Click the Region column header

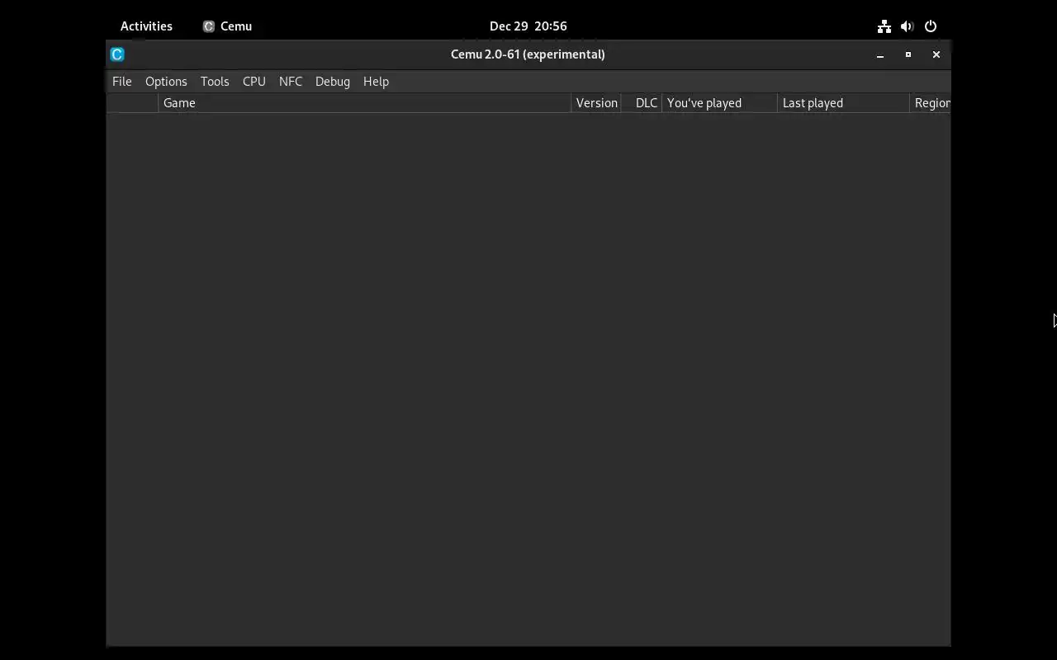931,103
